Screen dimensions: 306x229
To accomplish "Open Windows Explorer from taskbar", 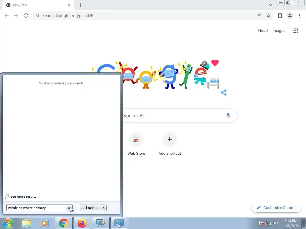I will [x=27, y=223].
